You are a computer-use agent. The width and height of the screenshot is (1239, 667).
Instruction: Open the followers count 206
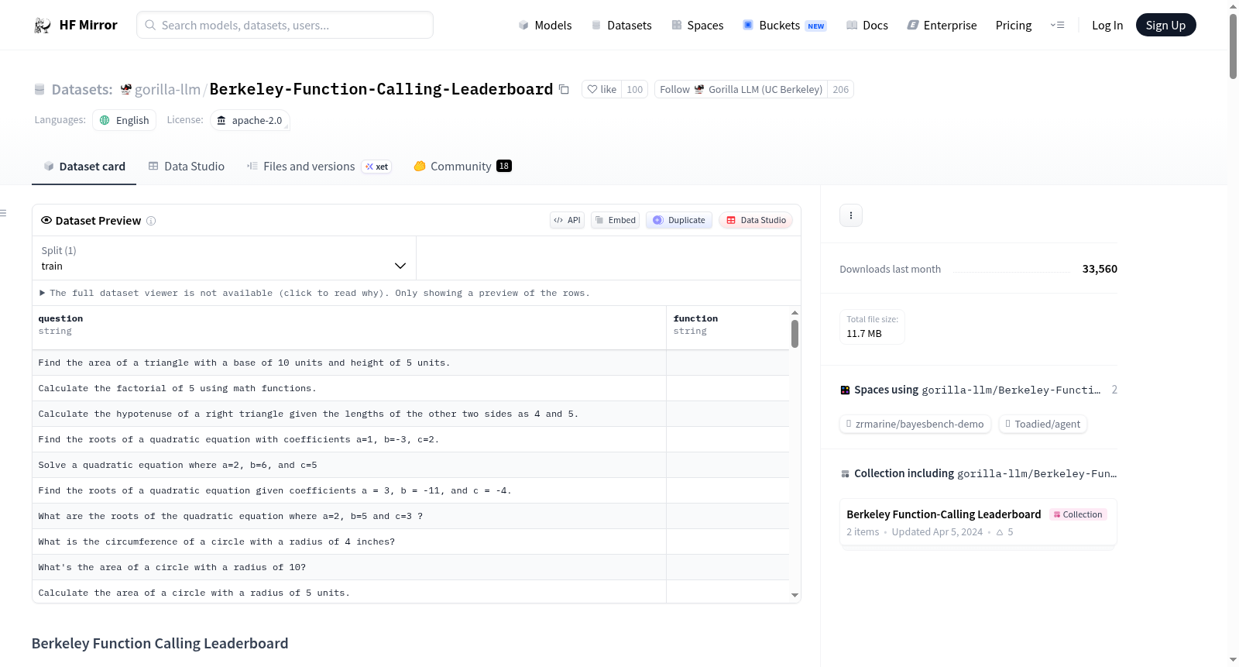tap(841, 90)
